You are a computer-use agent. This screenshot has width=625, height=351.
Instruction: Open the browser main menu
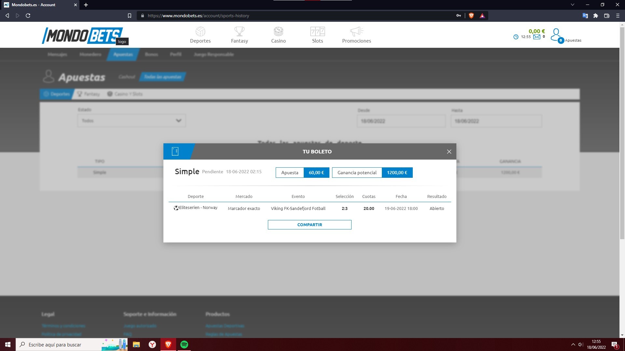pyautogui.click(x=618, y=16)
